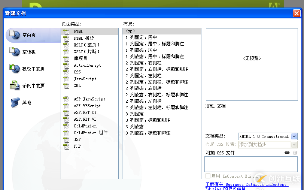Click the remove CSS trash icon
This screenshot has height=190, width=304.
(295, 153)
